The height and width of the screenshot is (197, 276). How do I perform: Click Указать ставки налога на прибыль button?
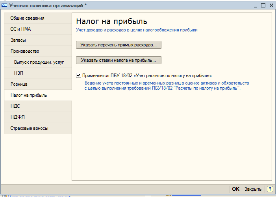tap(119, 60)
